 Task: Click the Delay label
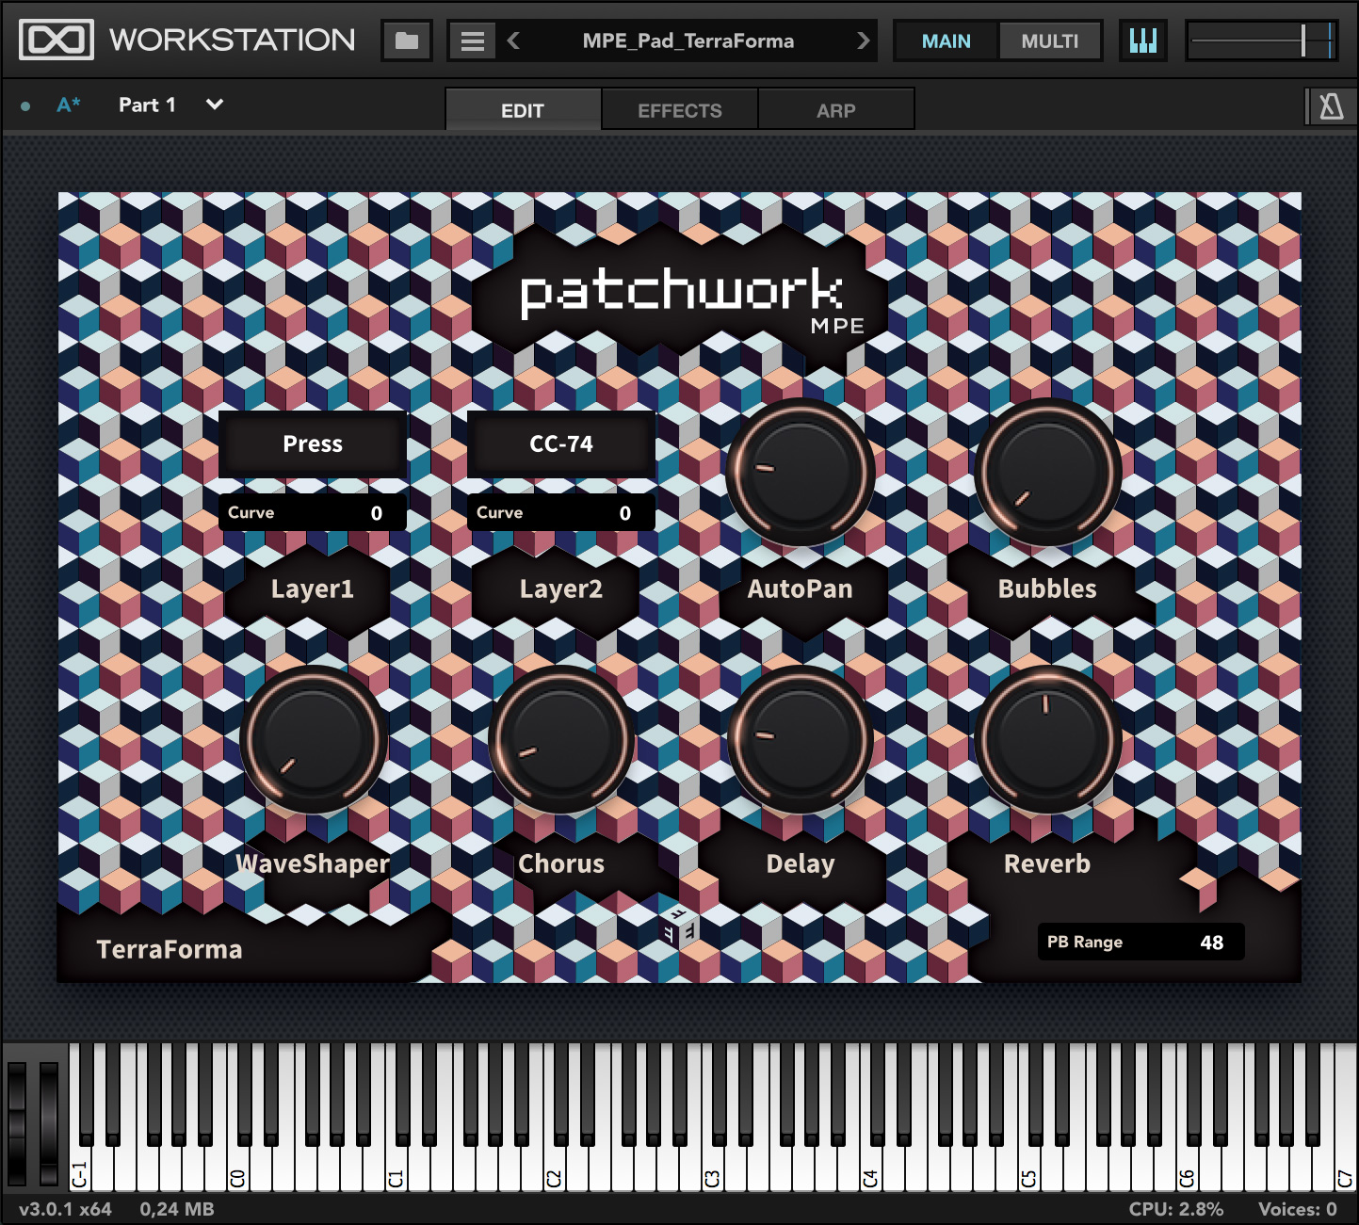pyautogui.click(x=801, y=863)
